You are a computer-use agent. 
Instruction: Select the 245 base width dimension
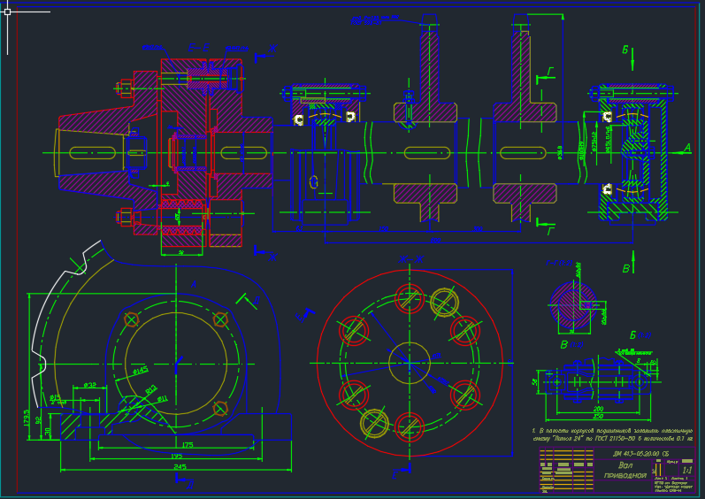point(180,466)
